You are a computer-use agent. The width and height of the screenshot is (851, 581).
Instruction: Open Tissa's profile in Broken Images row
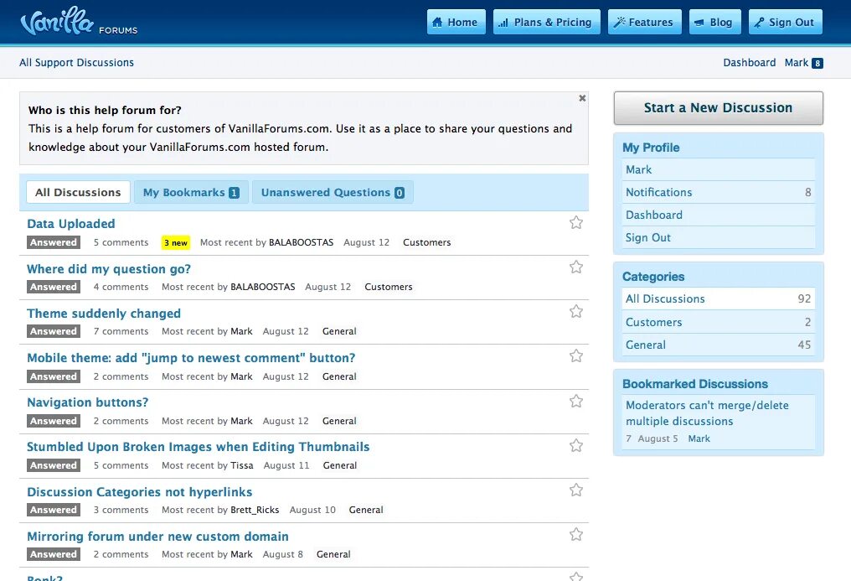tap(241, 465)
